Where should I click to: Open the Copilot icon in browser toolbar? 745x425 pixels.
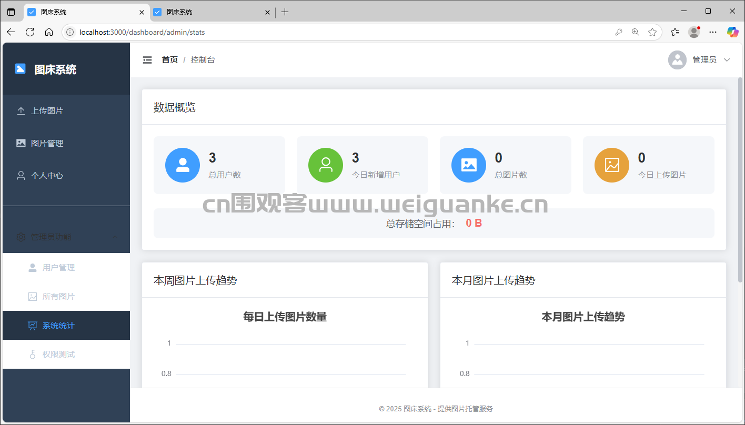point(733,32)
